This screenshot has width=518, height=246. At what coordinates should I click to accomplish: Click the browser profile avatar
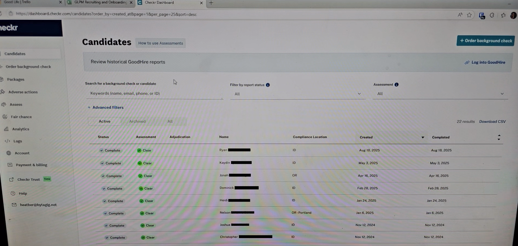pyautogui.click(x=513, y=15)
